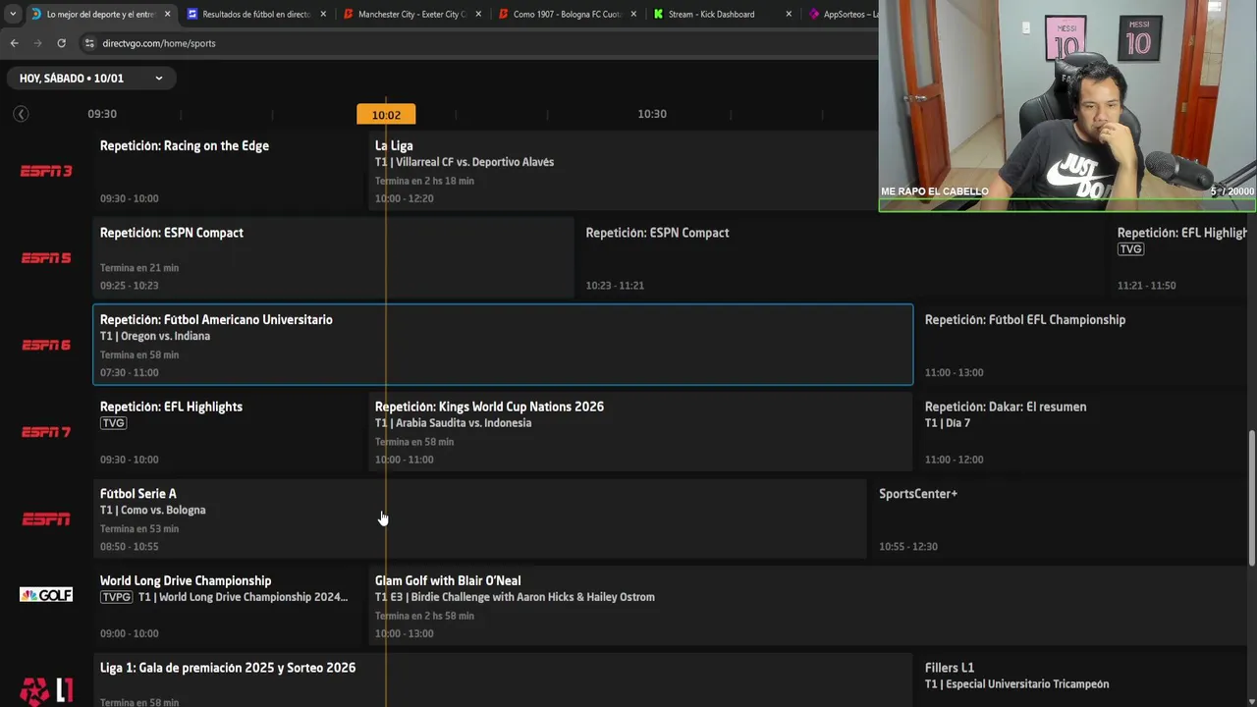Open Fillers L1 Especial Universitario Tricampeón
1257x707 pixels.
coord(1083,680)
